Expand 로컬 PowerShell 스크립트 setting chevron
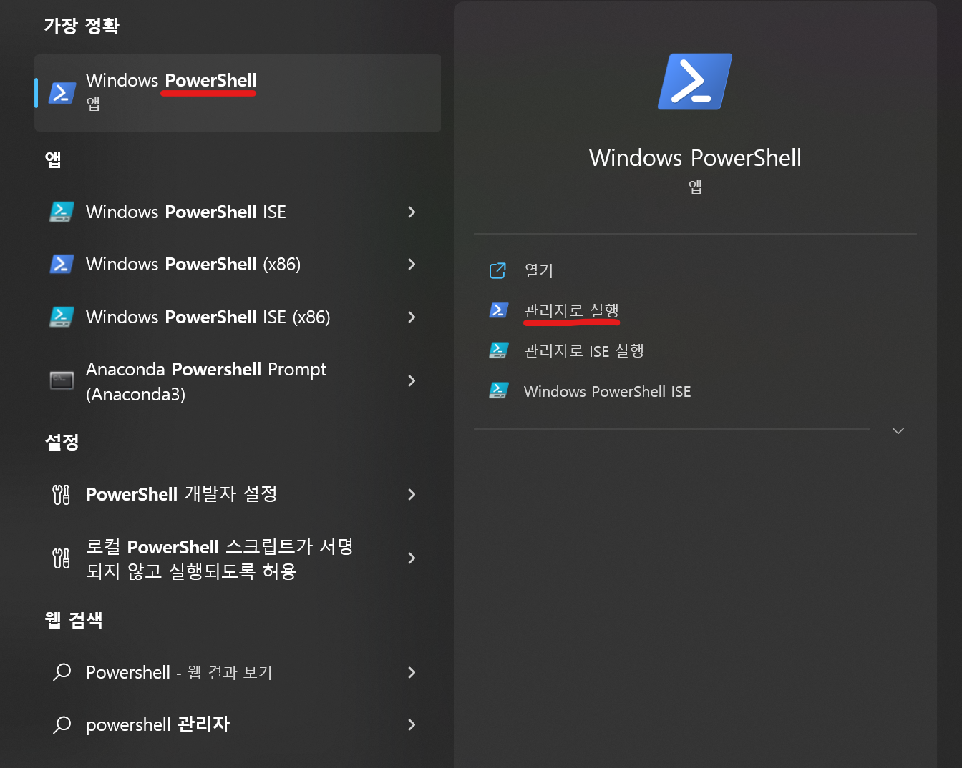This screenshot has width=962, height=768. pos(412,558)
